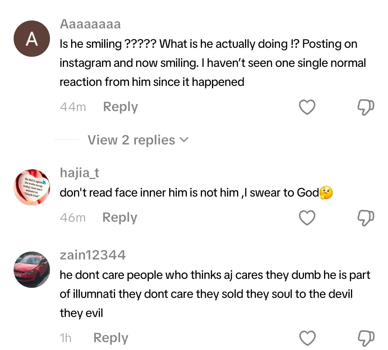This screenshot has width=388, height=350.
Task: Tap the heart on zain12344's comment
Action: tap(307, 338)
